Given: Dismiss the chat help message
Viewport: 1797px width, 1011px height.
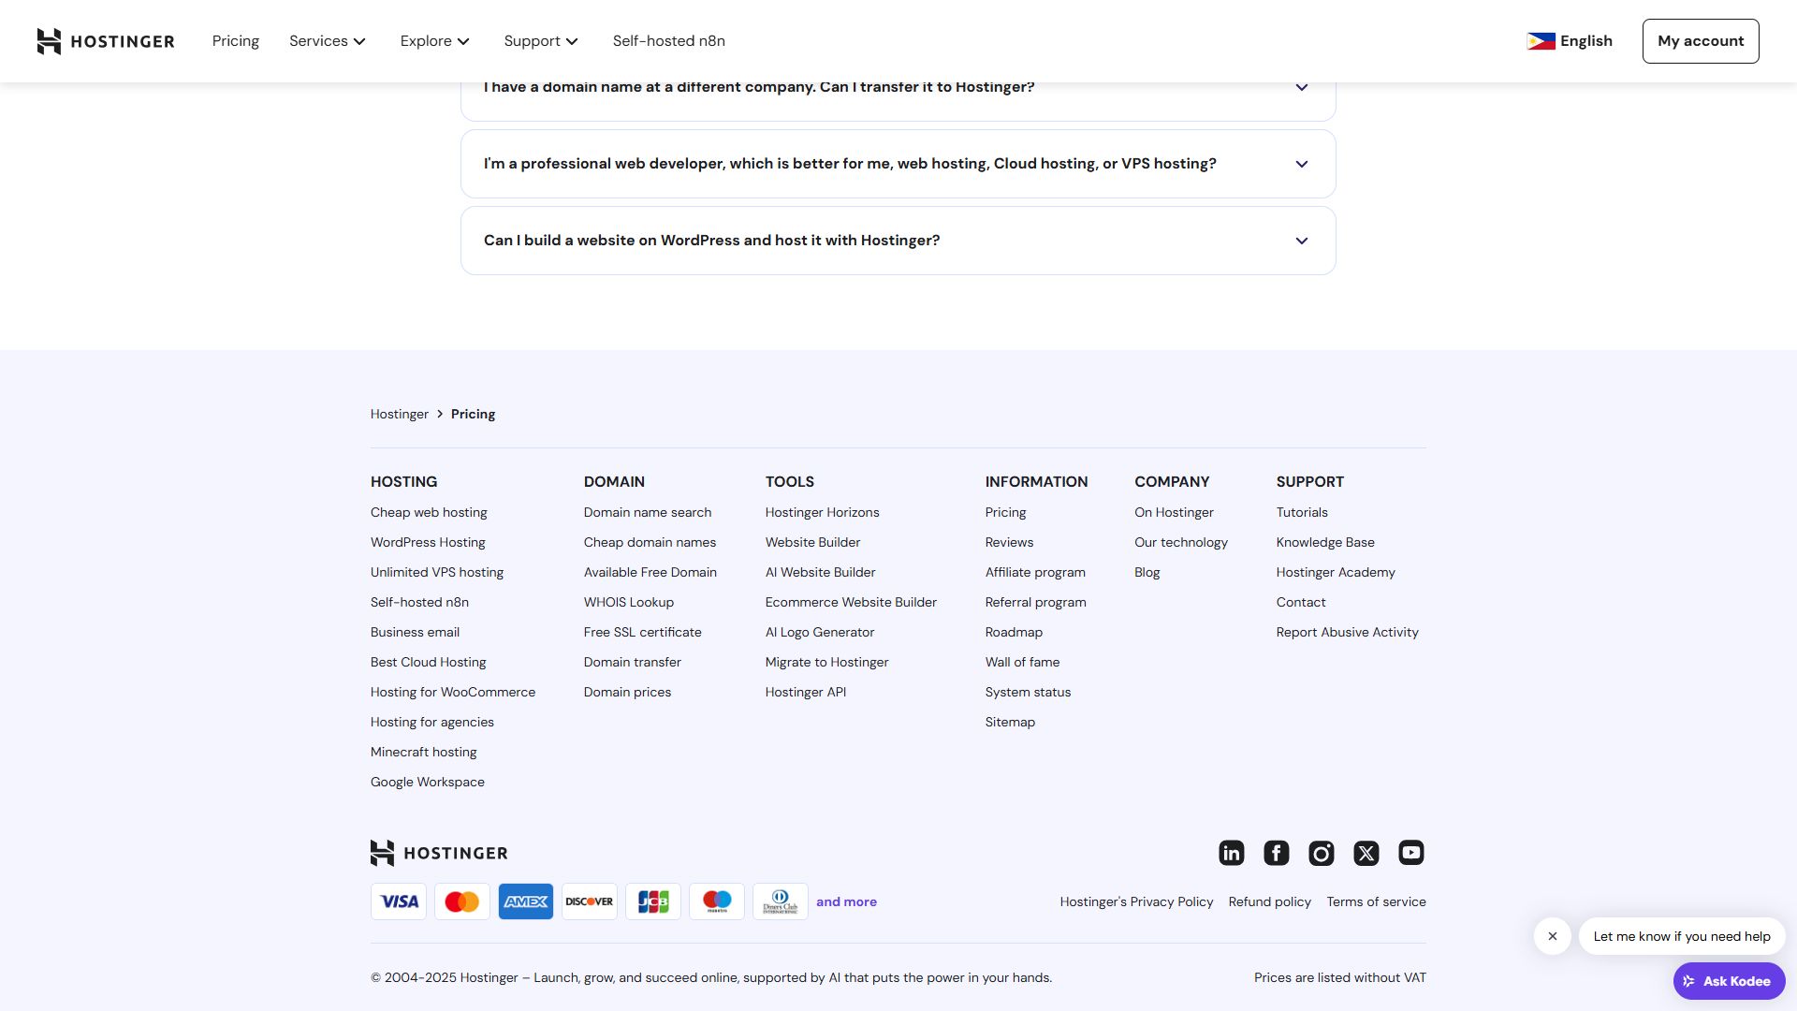Looking at the screenshot, I should pyautogui.click(x=1553, y=935).
